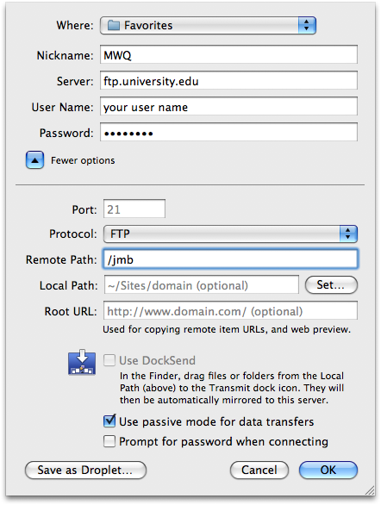The width and height of the screenshot is (381, 505).
Task: Click the Port number field
Action: (134, 209)
